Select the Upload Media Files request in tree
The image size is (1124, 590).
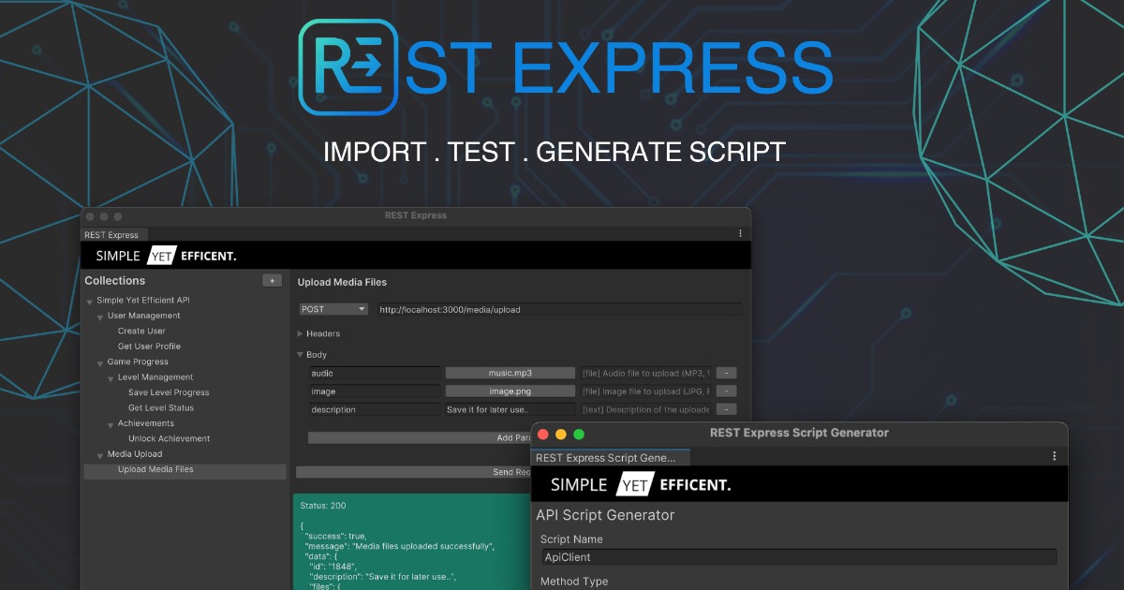tap(185, 470)
